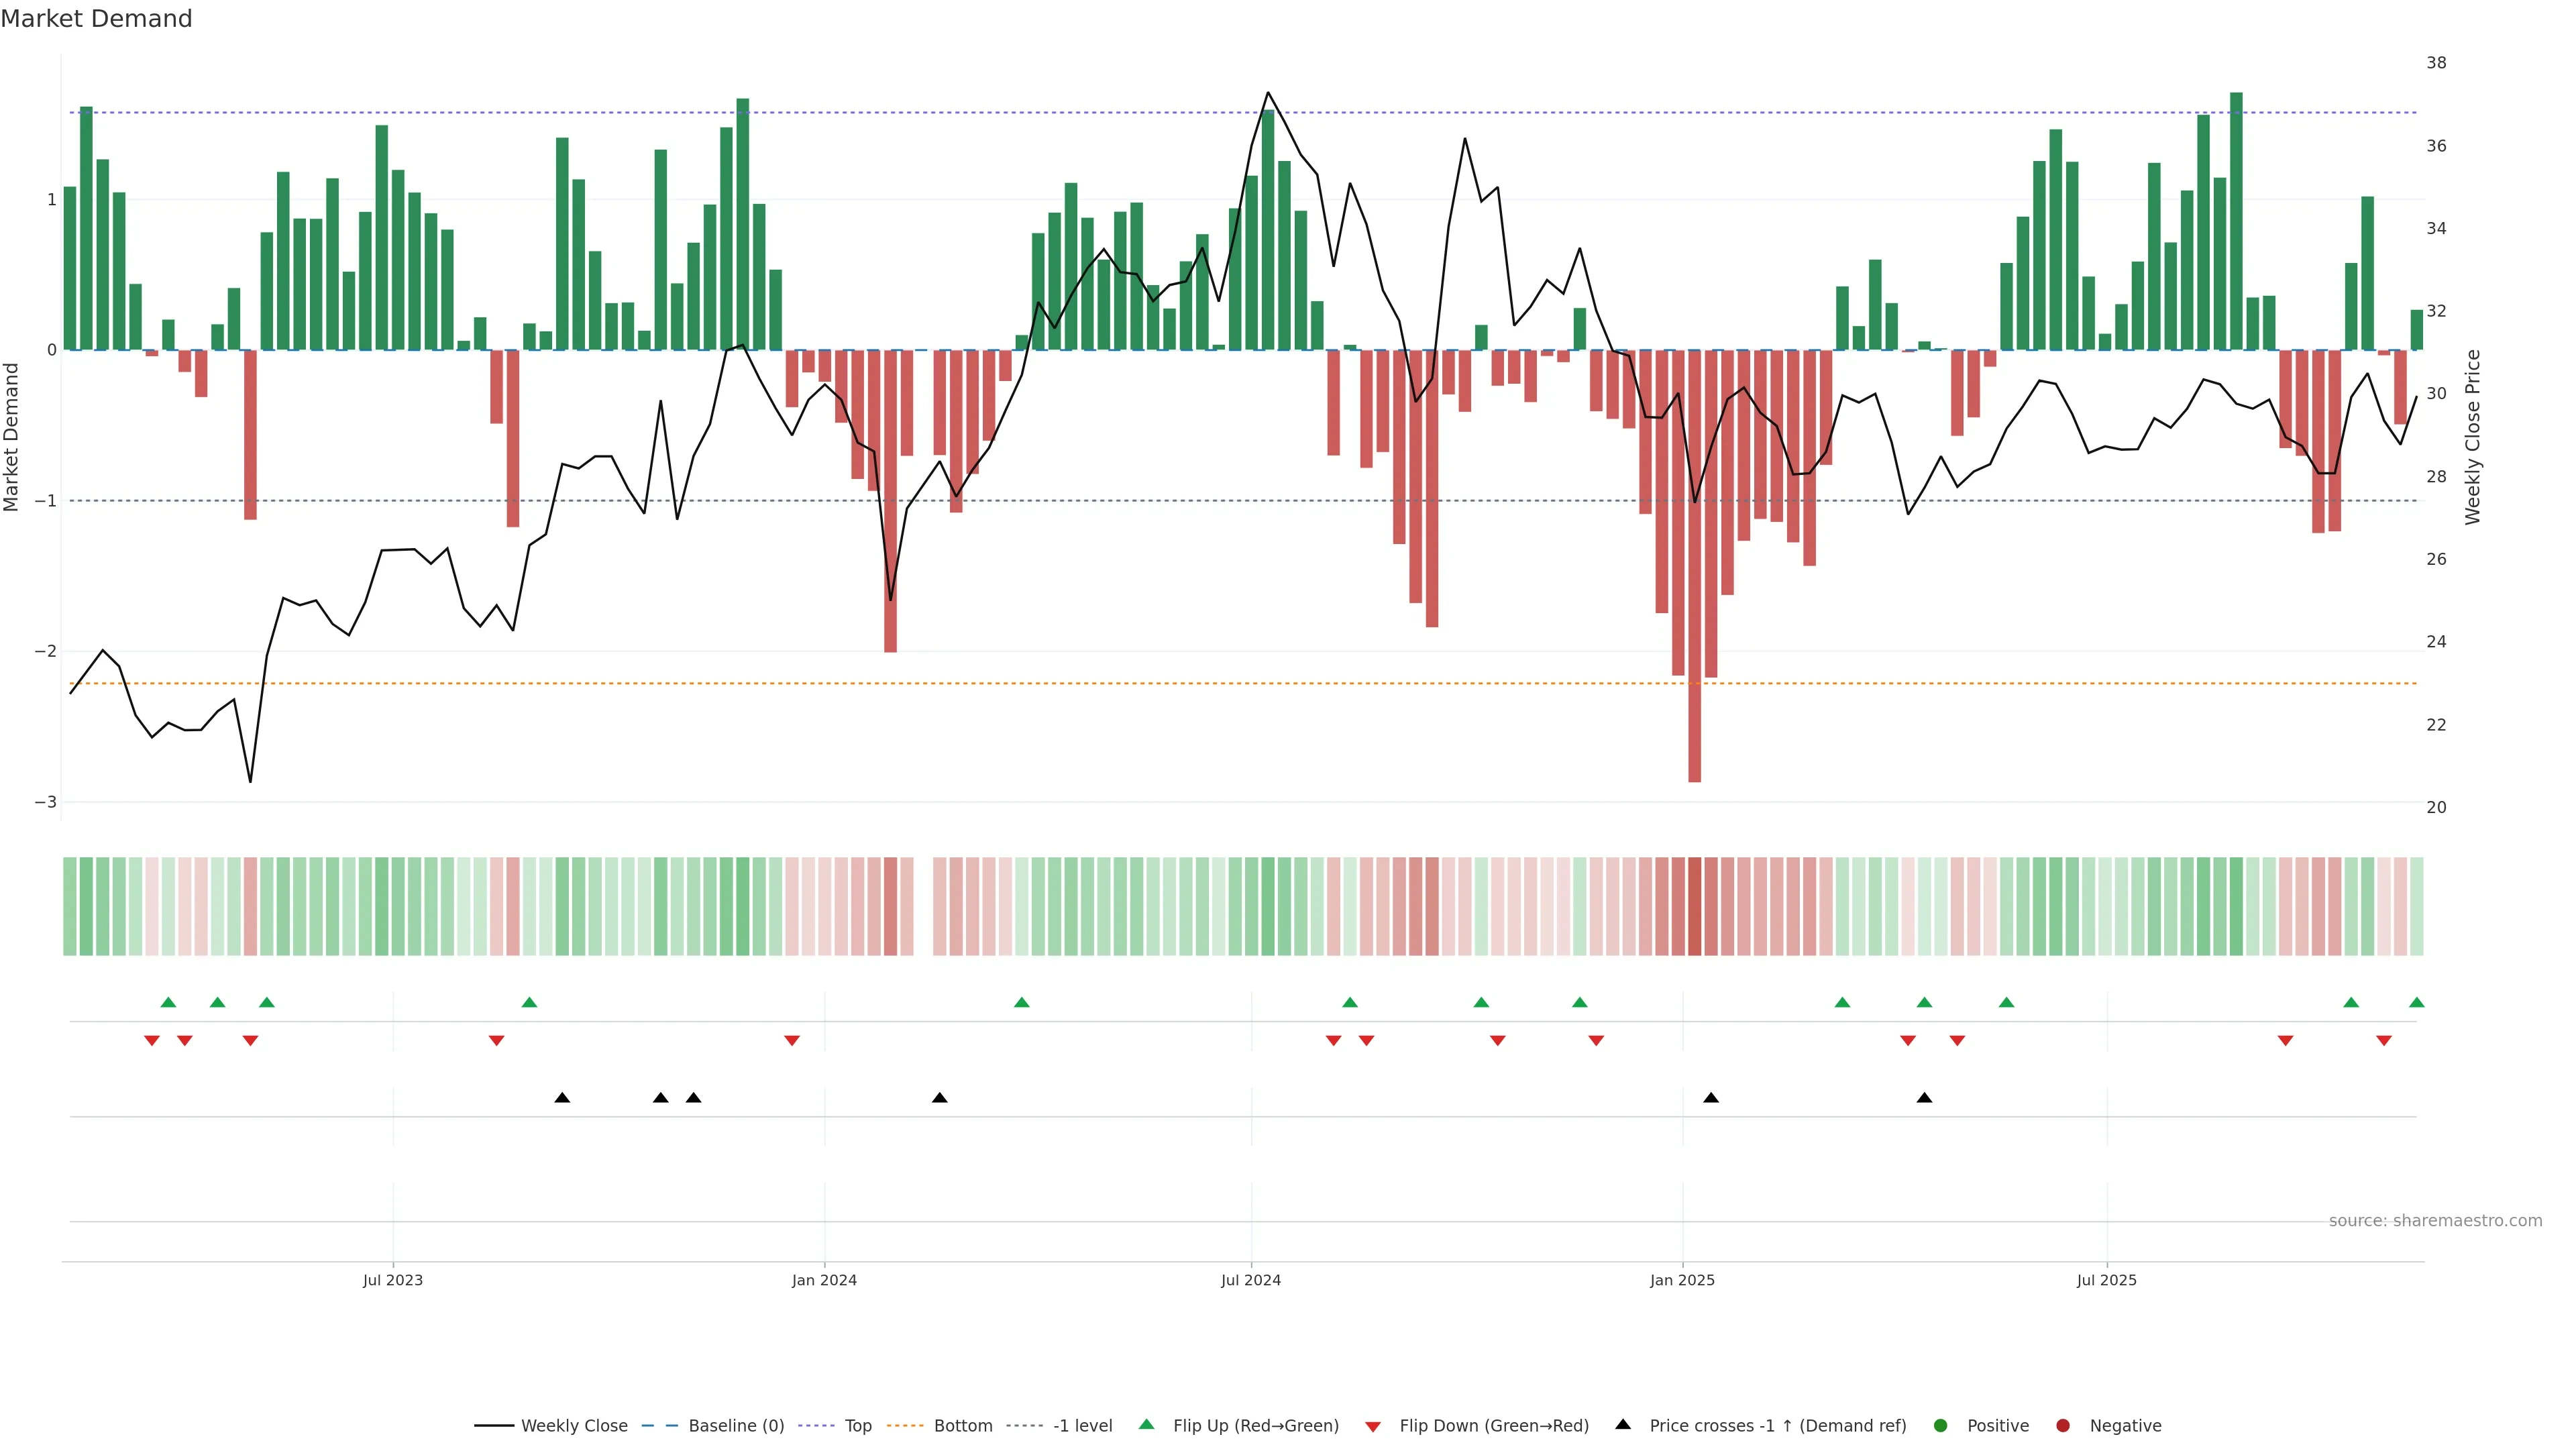This screenshot has width=2576, height=1449.
Task: Click the Positive green circle legend icon
Action: (1941, 1425)
